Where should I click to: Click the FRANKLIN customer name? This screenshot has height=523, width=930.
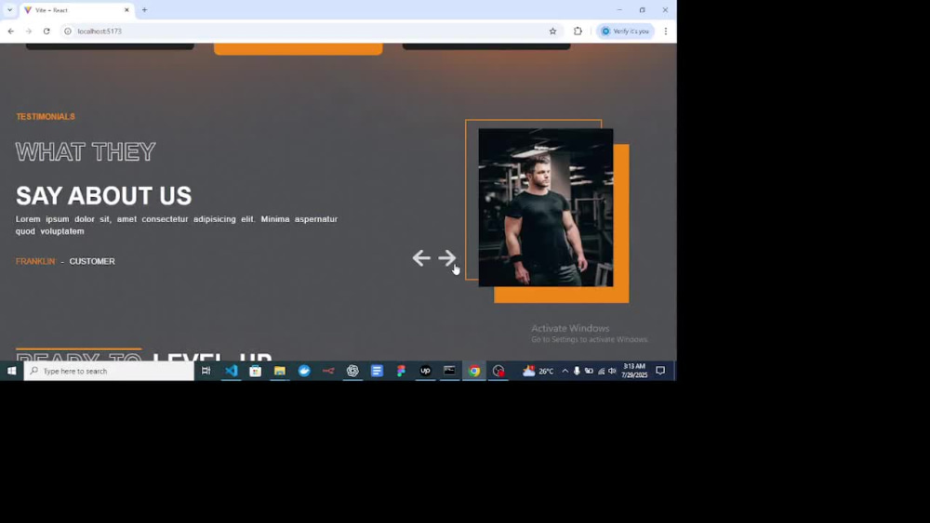pyautogui.click(x=35, y=261)
